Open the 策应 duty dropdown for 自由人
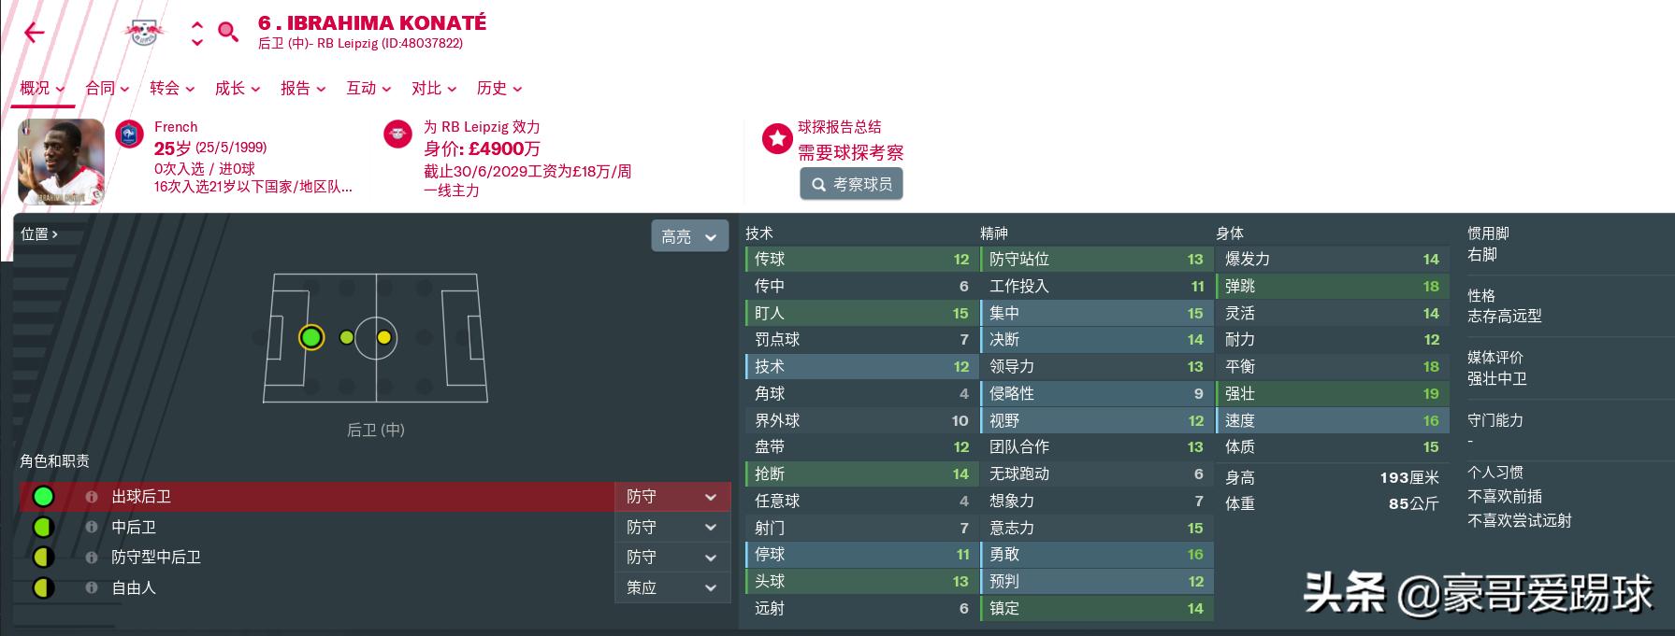Viewport: 1675px width, 636px height. point(671,587)
